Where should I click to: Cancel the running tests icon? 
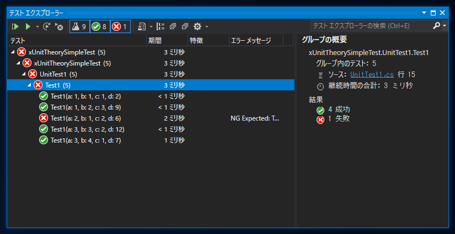[x=59, y=26]
